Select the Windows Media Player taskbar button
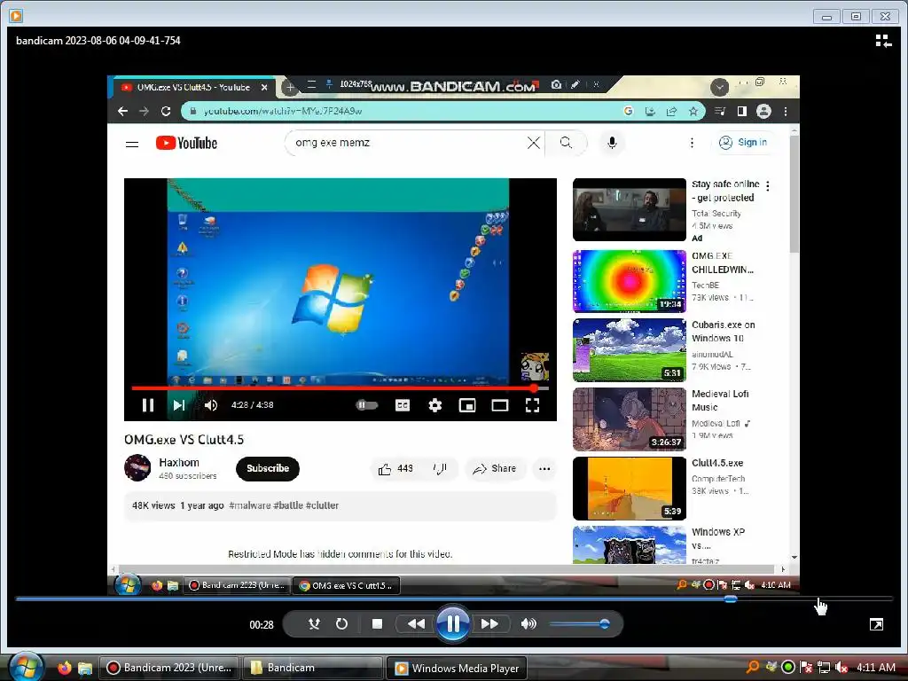This screenshot has height=681, width=908. pos(457,668)
